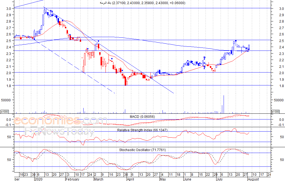Click the 2020 year label on timeline
The height and width of the screenshot is (181, 285).
(x=38, y=179)
